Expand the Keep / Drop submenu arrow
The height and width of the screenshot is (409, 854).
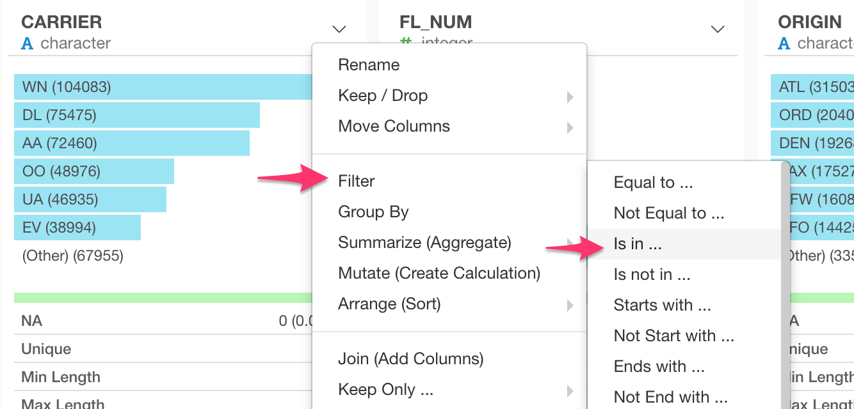coord(570,97)
